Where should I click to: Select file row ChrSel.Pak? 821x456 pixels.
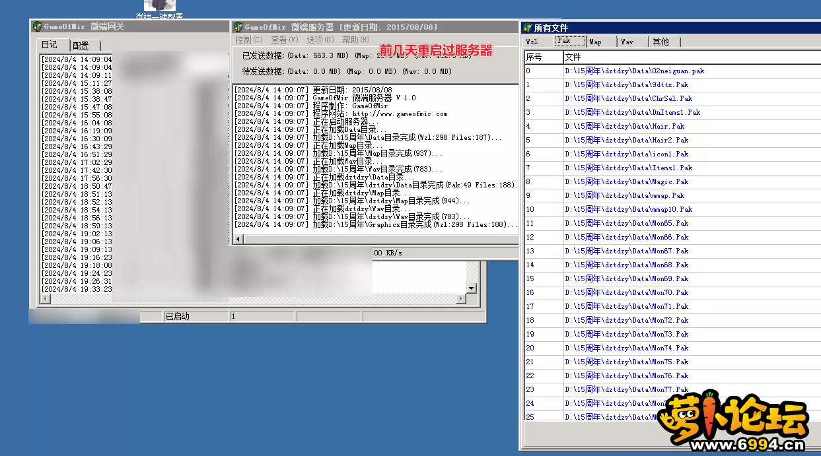672,98
